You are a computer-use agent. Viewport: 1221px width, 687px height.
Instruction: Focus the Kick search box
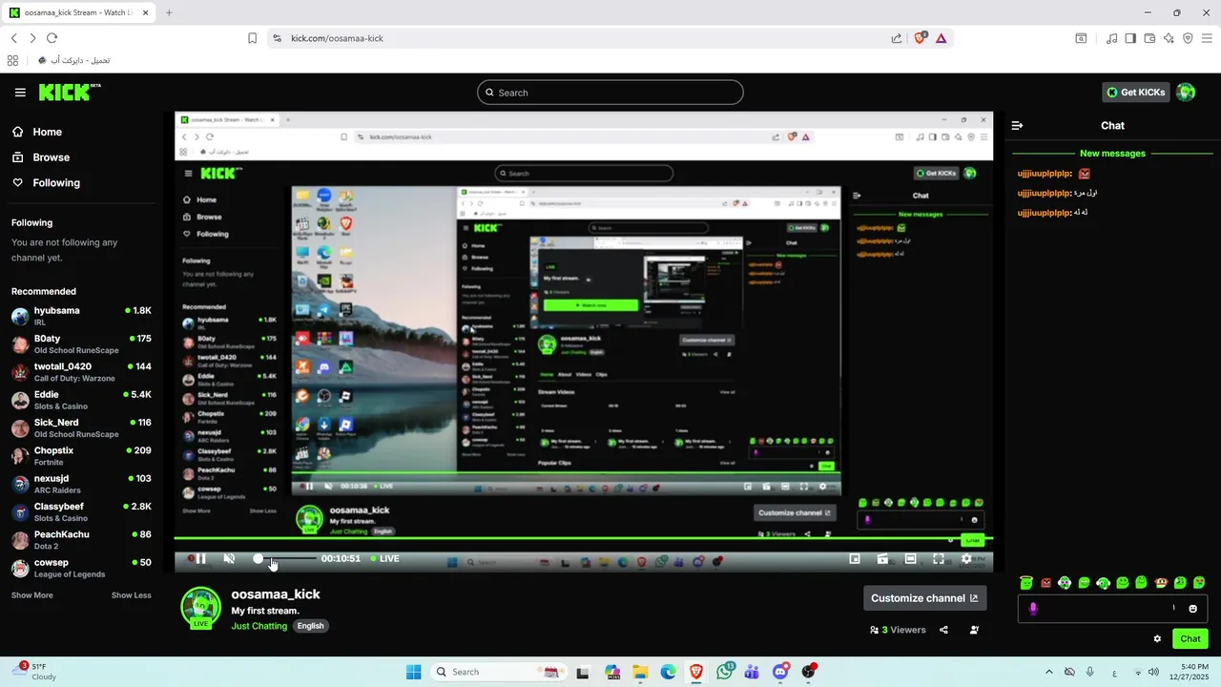[610, 93]
